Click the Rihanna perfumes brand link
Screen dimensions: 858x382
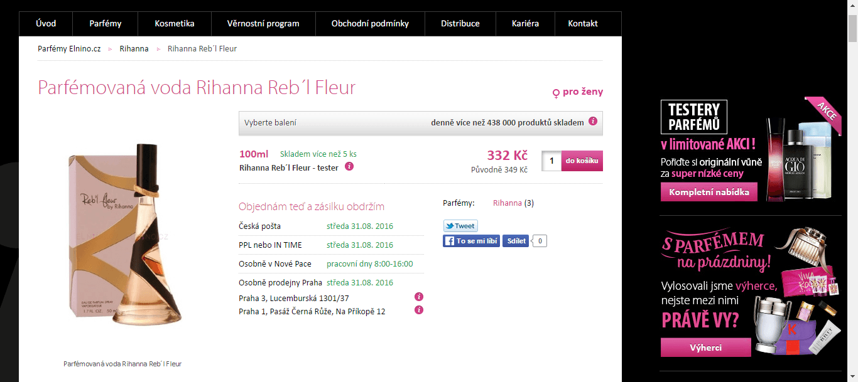508,203
